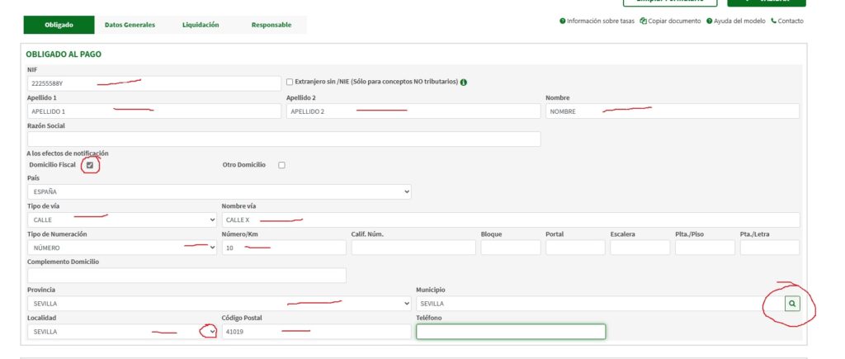845x359 pixels.
Task: Click the Municipio search magnifier icon
Action: (x=791, y=304)
